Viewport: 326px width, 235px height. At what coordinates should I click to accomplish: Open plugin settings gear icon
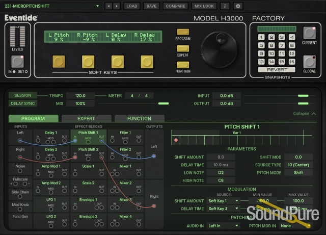237,6
